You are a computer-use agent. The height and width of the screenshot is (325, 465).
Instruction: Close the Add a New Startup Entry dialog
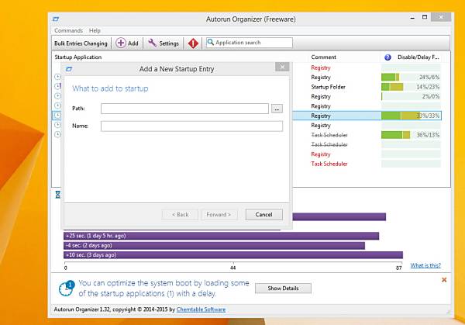[282, 67]
